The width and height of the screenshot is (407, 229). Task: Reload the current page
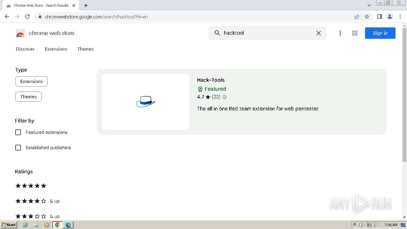pos(27,17)
